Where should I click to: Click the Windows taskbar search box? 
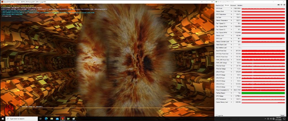[x=22, y=119]
